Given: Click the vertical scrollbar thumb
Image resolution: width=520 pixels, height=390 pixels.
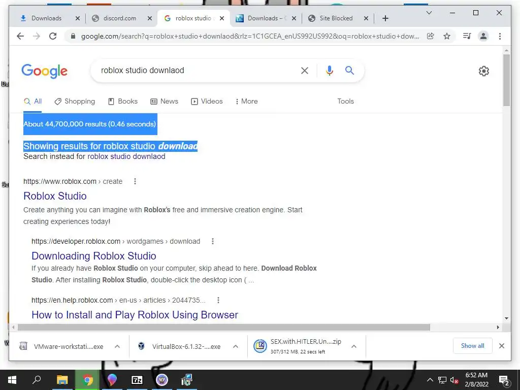Looking at the screenshot, I should (506, 80).
